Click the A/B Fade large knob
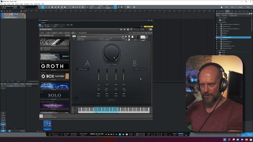This screenshot has height=142, width=253. click(111, 52)
